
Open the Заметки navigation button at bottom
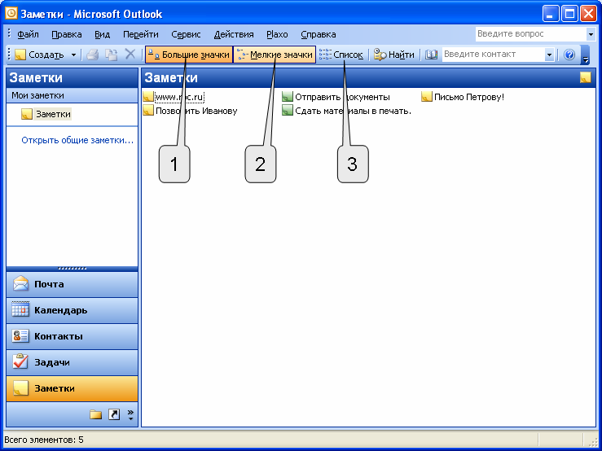coord(73,388)
